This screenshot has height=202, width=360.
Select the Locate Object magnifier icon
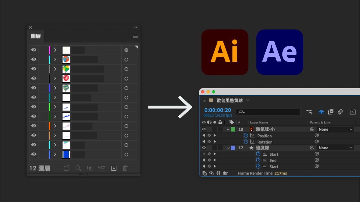pyautogui.click(x=78, y=168)
